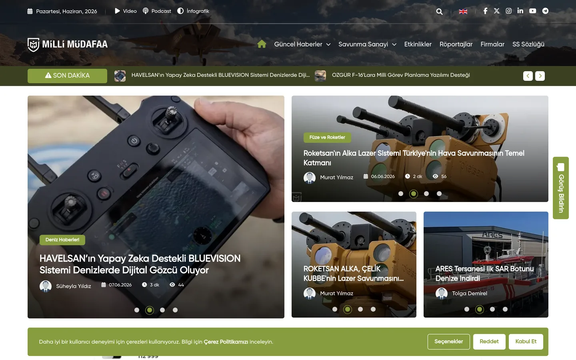This screenshot has width=576, height=360.
Task: Open the LinkedIn social icon
Action: [520, 11]
